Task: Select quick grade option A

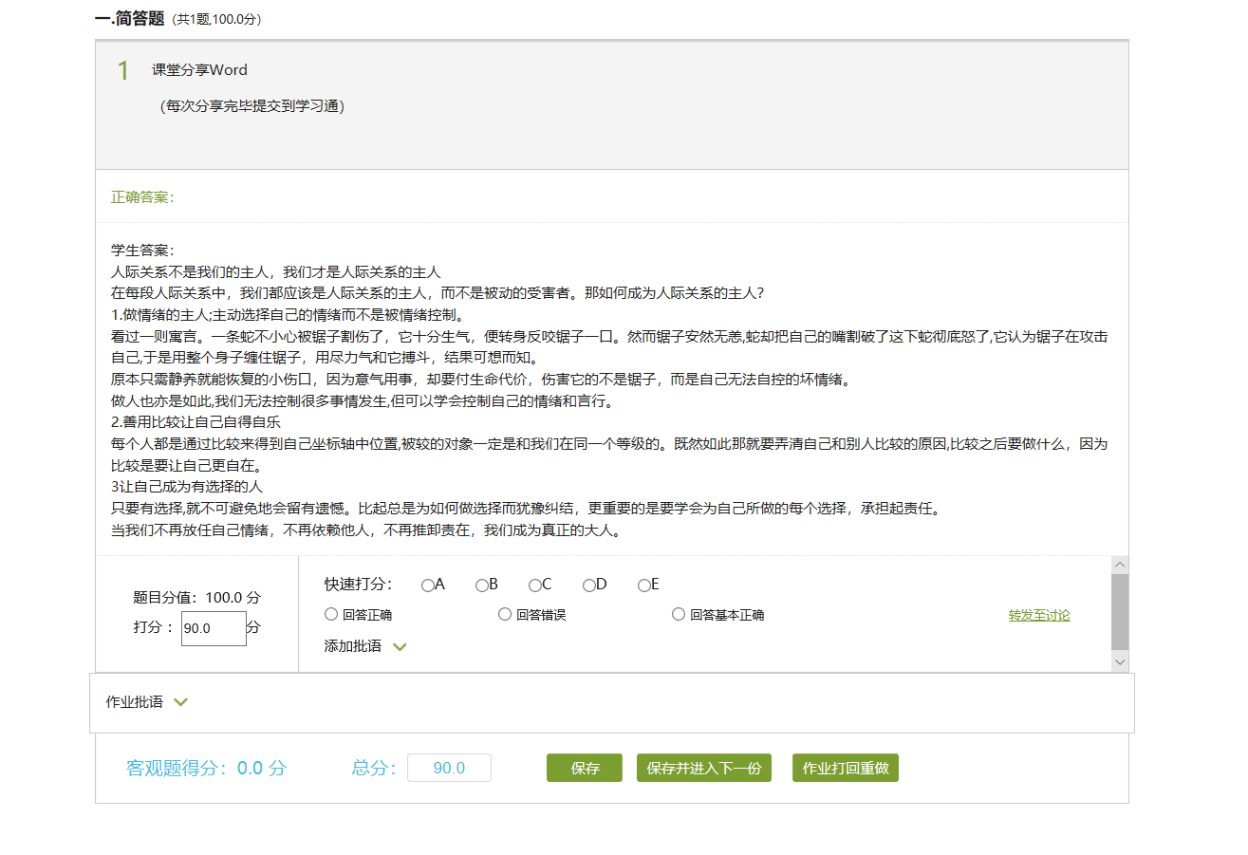Action: (428, 585)
